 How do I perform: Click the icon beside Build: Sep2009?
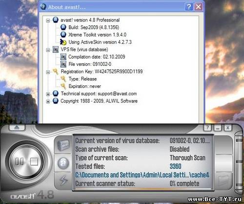tap(63, 27)
